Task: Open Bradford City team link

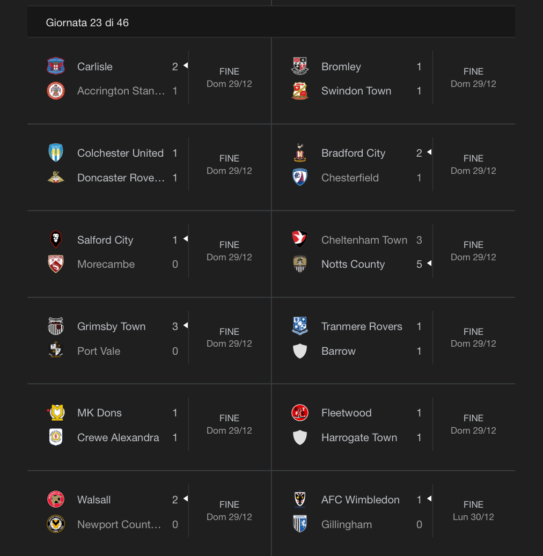Action: (353, 153)
